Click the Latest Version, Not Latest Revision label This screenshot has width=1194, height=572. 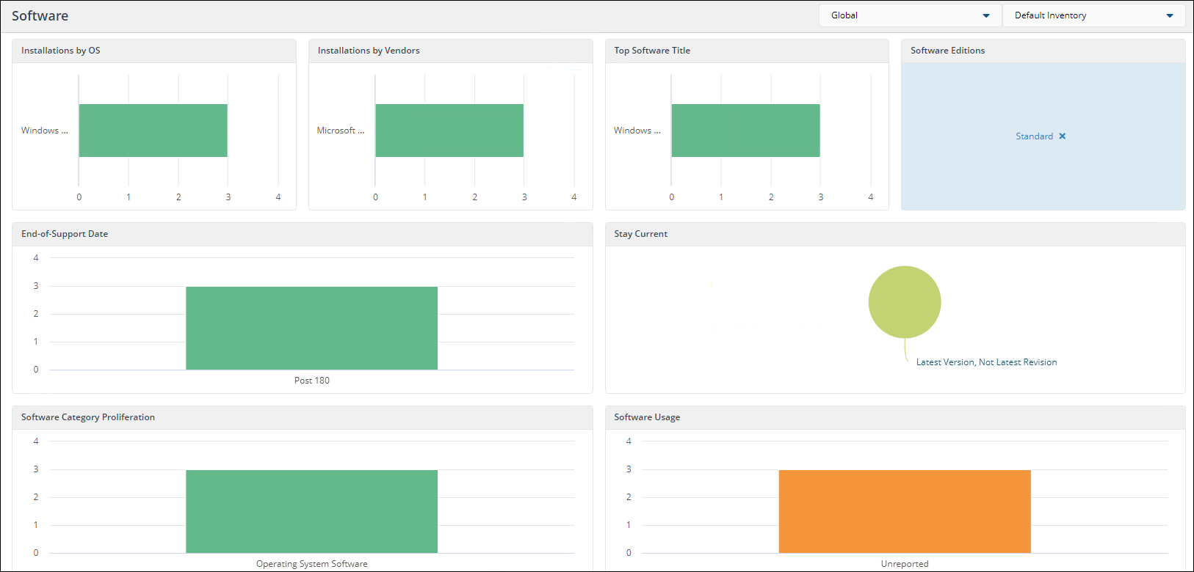click(x=986, y=362)
